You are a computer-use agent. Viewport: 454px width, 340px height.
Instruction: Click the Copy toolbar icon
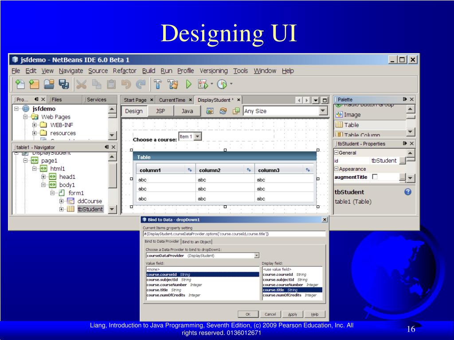point(96,84)
